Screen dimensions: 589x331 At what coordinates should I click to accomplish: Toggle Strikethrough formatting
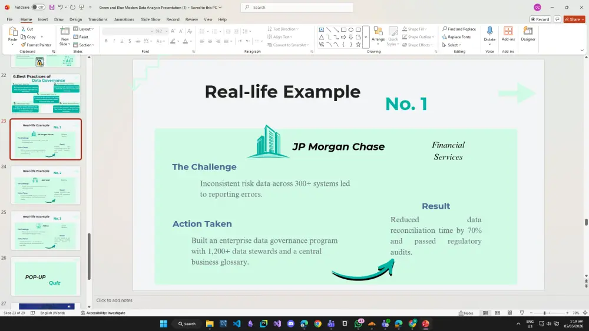(x=138, y=41)
